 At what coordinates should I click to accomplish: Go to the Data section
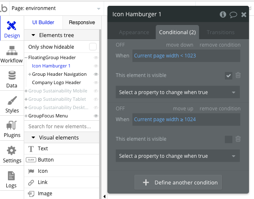click(12, 80)
